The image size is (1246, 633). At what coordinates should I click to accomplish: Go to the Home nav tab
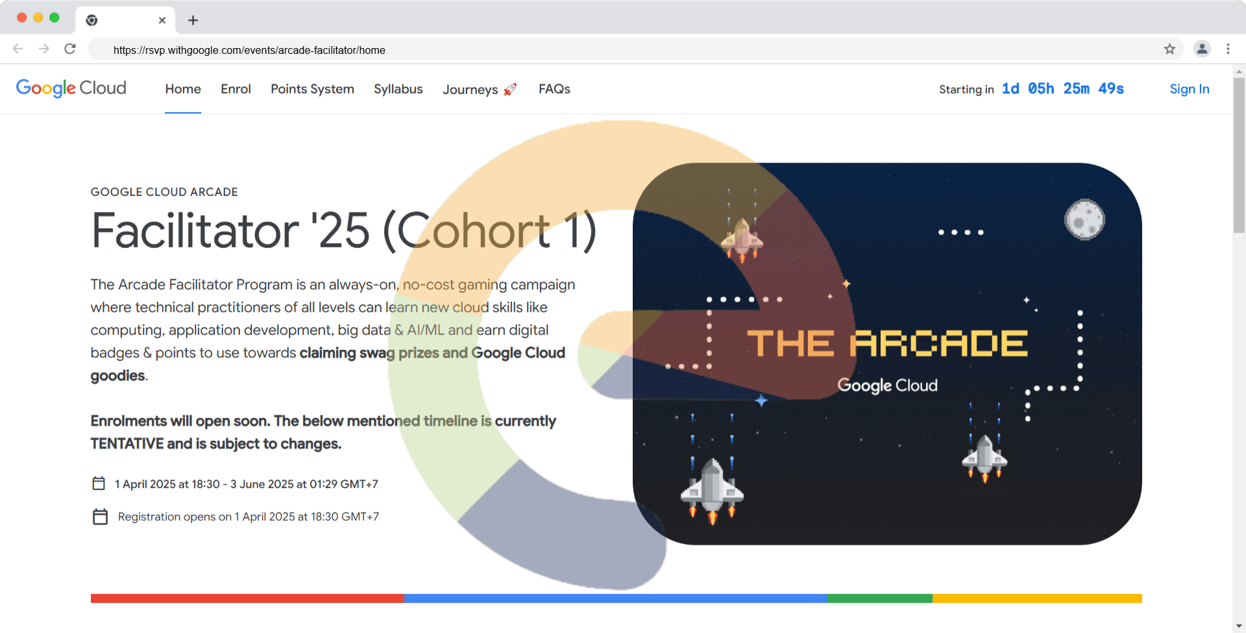pyautogui.click(x=183, y=89)
